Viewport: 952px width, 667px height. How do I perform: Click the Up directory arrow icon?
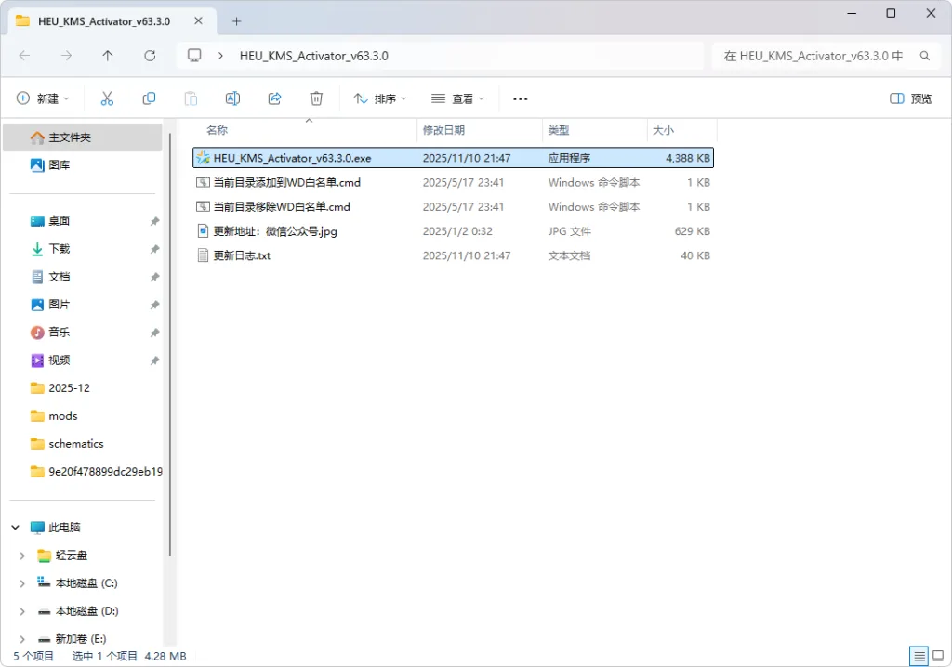108,56
